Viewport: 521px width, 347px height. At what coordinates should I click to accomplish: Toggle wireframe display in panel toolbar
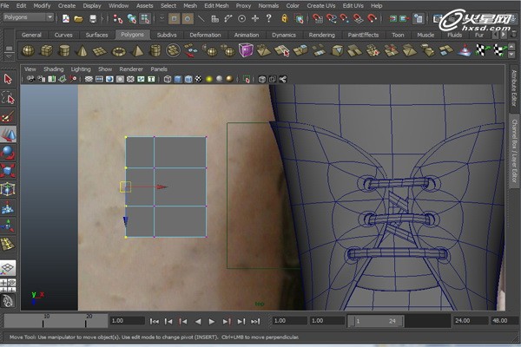[x=166, y=79]
